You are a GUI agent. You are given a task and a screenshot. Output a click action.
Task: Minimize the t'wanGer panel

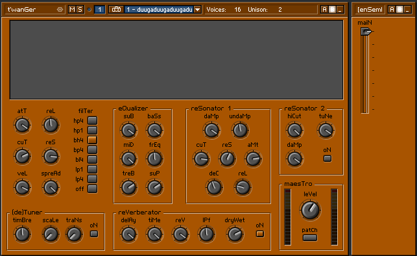point(340,10)
